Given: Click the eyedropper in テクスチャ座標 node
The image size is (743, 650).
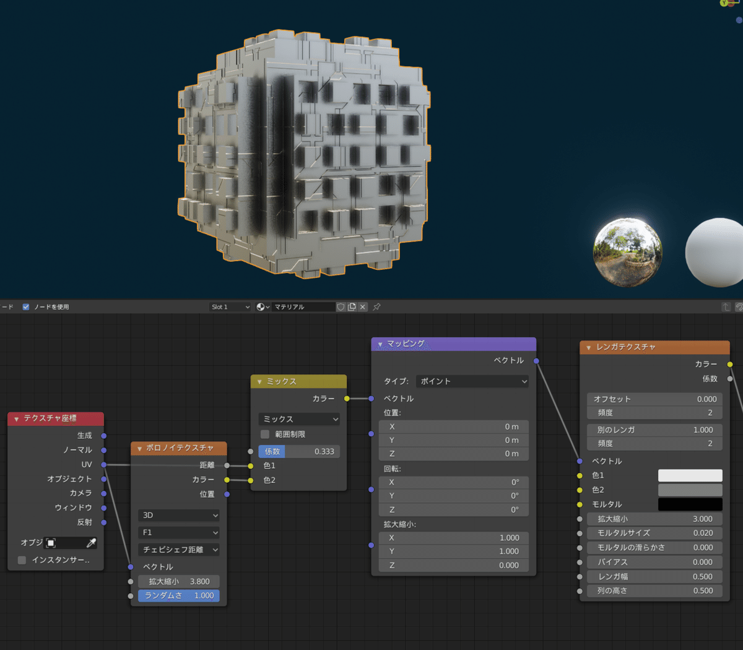Looking at the screenshot, I should [91, 543].
